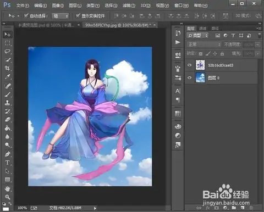Select the Paint Bucket tool
The image size is (264, 212).
click(x=8, y=128)
